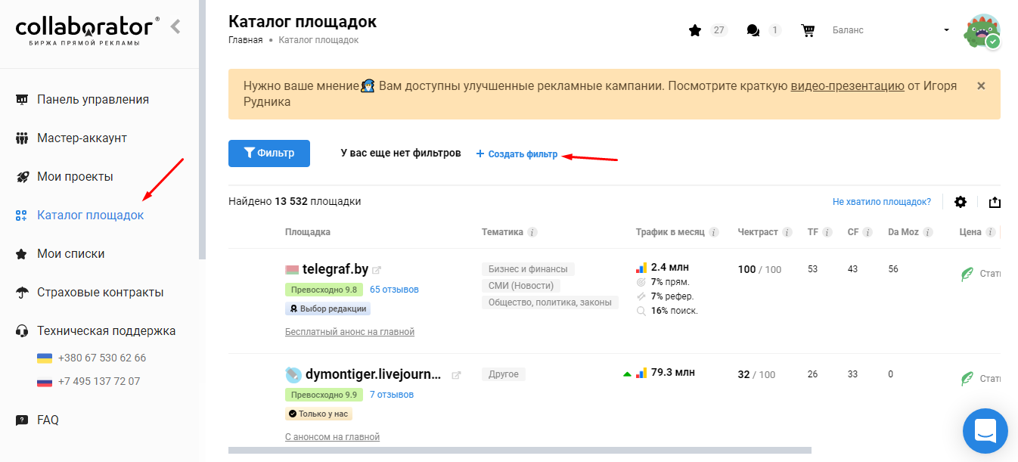Click info icon next to Тематика
The image size is (1018, 462).
pyautogui.click(x=532, y=232)
